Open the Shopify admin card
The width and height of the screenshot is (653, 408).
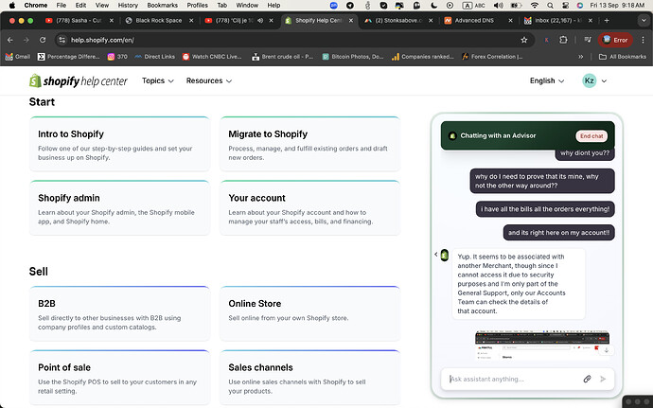119,208
